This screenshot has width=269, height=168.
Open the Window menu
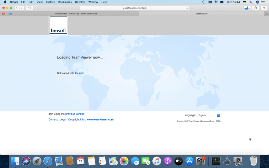click(93, 2)
